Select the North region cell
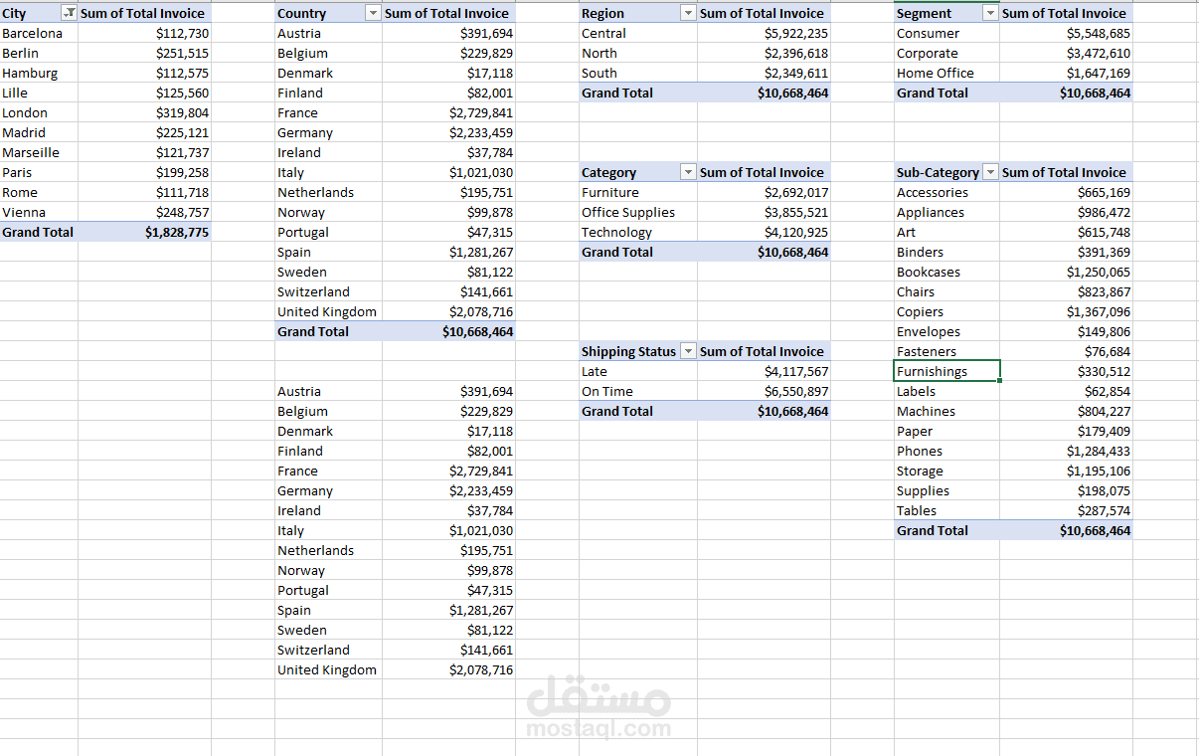1199x756 pixels. coord(637,53)
